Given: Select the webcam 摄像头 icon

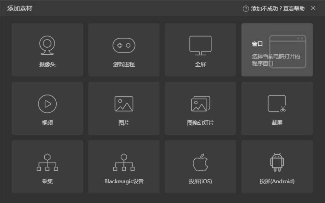Looking at the screenshot, I should [x=47, y=45].
